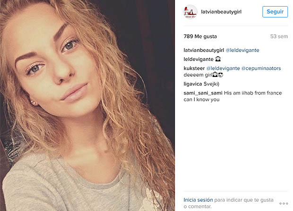
Task: Open @leldevigante mention in kuksteer's comment
Action: (x=223, y=68)
